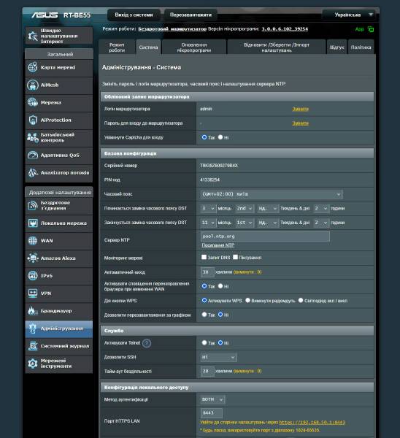Select Так for scheduled reboot
Image resolution: width=400 pixels, height=438 pixels.
click(x=204, y=315)
